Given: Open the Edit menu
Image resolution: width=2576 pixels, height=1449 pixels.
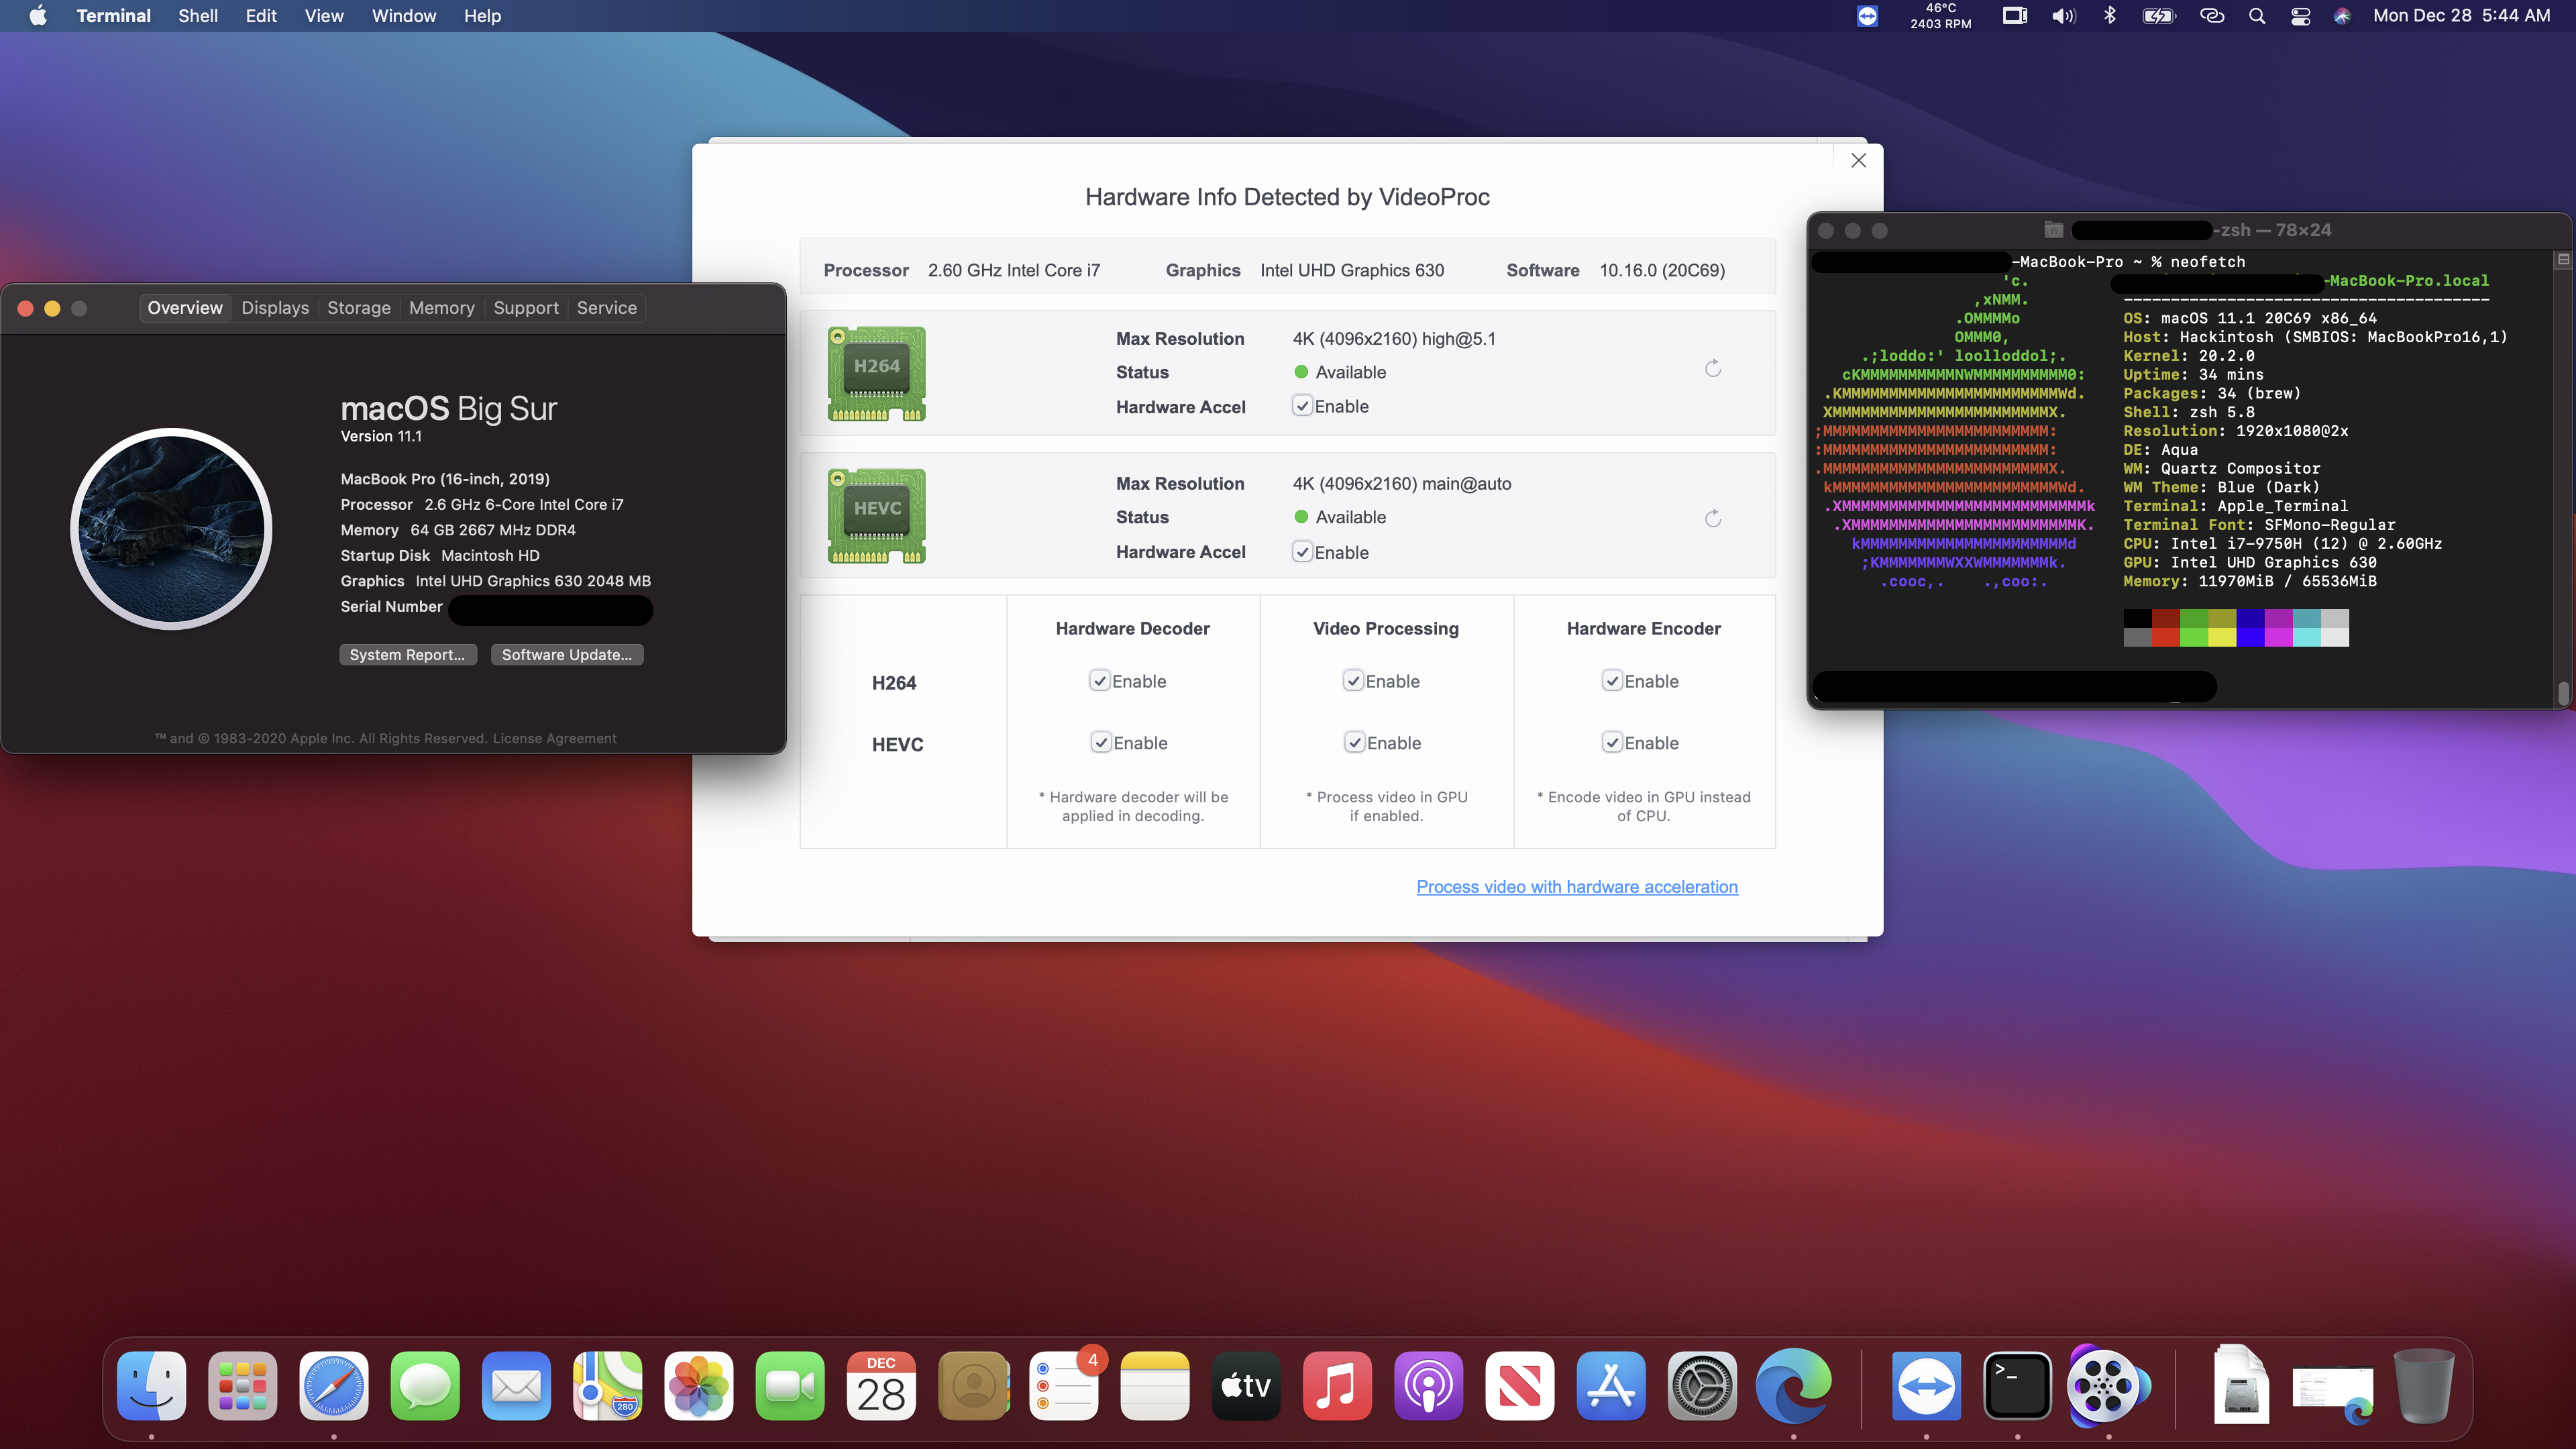Looking at the screenshot, I should [x=261, y=16].
